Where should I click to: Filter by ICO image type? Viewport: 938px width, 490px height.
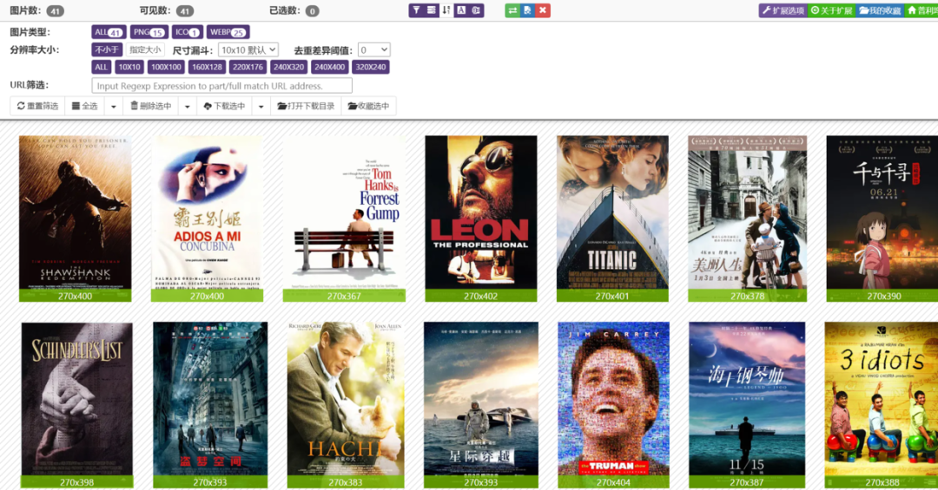click(x=188, y=32)
